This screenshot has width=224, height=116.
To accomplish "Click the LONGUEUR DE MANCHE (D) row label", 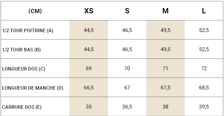I will pyautogui.click(x=33, y=88).
